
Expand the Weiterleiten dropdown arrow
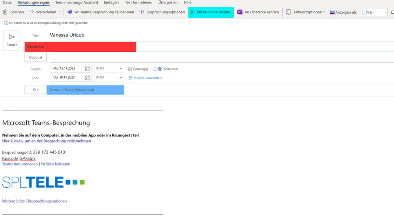(60, 12)
